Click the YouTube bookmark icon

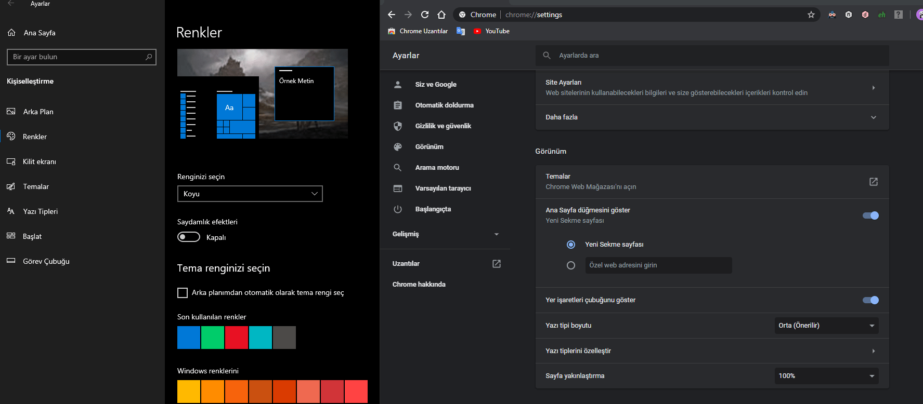(477, 31)
